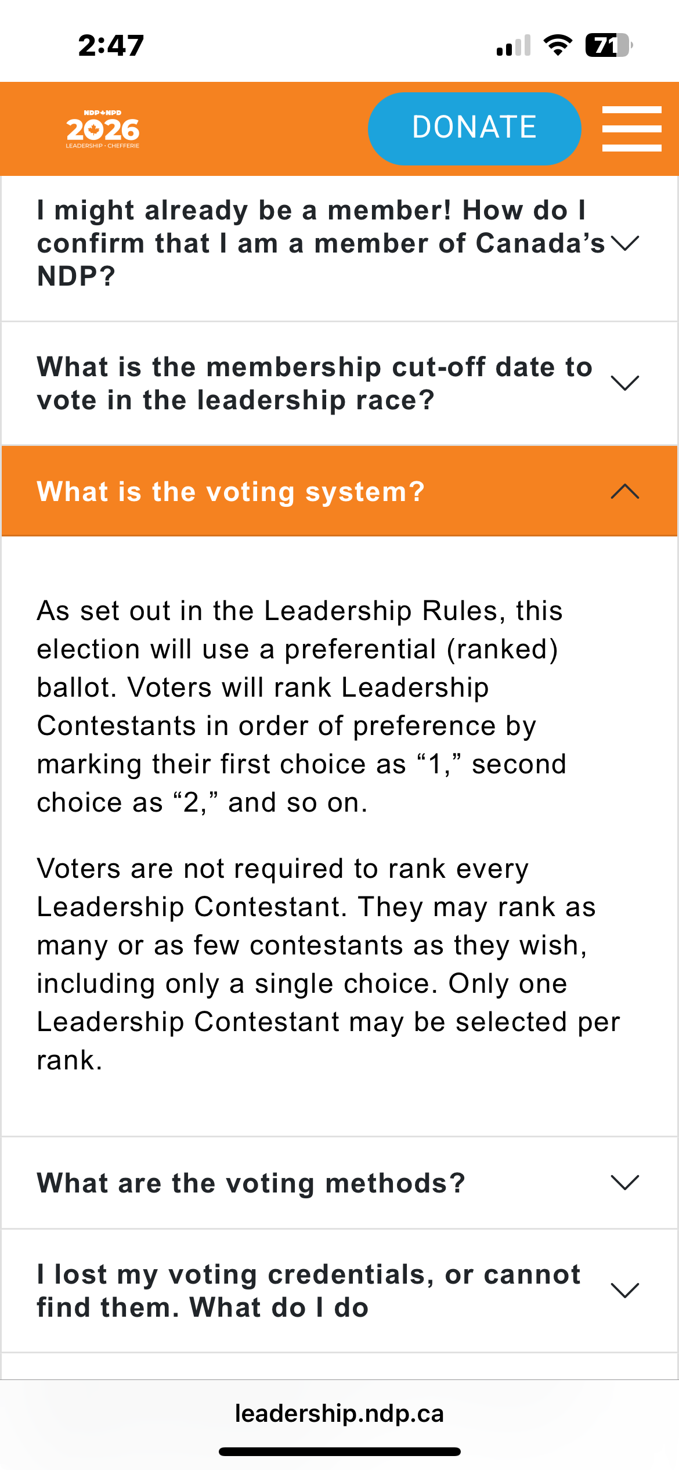Open the hamburger navigation menu
The width and height of the screenshot is (679, 1470).
click(x=631, y=128)
